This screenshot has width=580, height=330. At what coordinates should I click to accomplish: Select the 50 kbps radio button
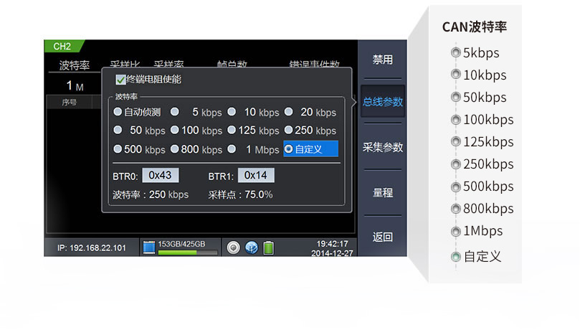click(x=118, y=130)
